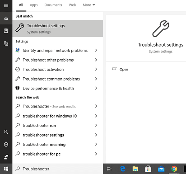Expand arrow for troubleshooter for windows 10
Viewport: 186px width, 174px height.
[96, 116]
